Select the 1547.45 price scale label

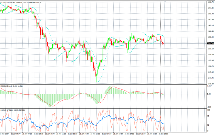(211, 78)
